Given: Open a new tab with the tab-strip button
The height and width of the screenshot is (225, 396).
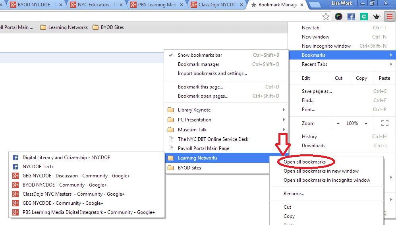Looking at the screenshot, I should 315,4.
